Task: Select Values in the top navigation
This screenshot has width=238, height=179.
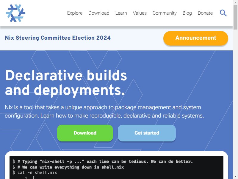Action: click(140, 13)
